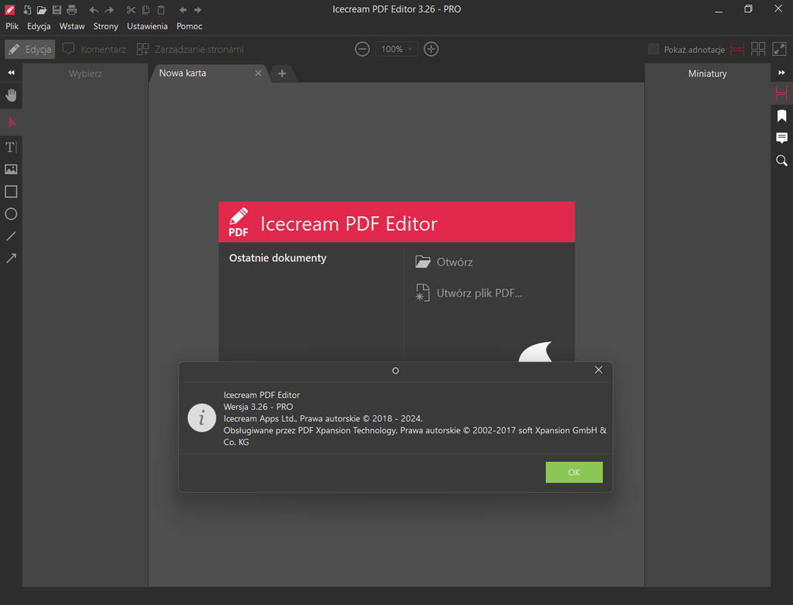Open the search magnifier icon

782,161
